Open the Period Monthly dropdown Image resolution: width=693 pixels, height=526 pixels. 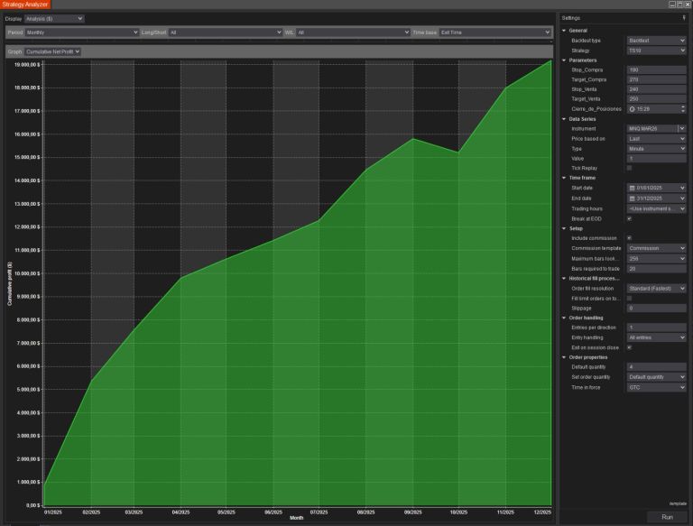(81, 32)
